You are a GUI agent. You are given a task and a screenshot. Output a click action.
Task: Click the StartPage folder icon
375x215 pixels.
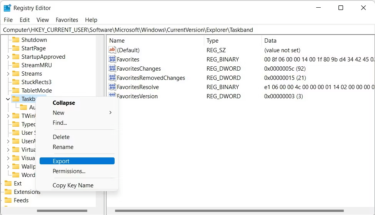click(x=16, y=48)
